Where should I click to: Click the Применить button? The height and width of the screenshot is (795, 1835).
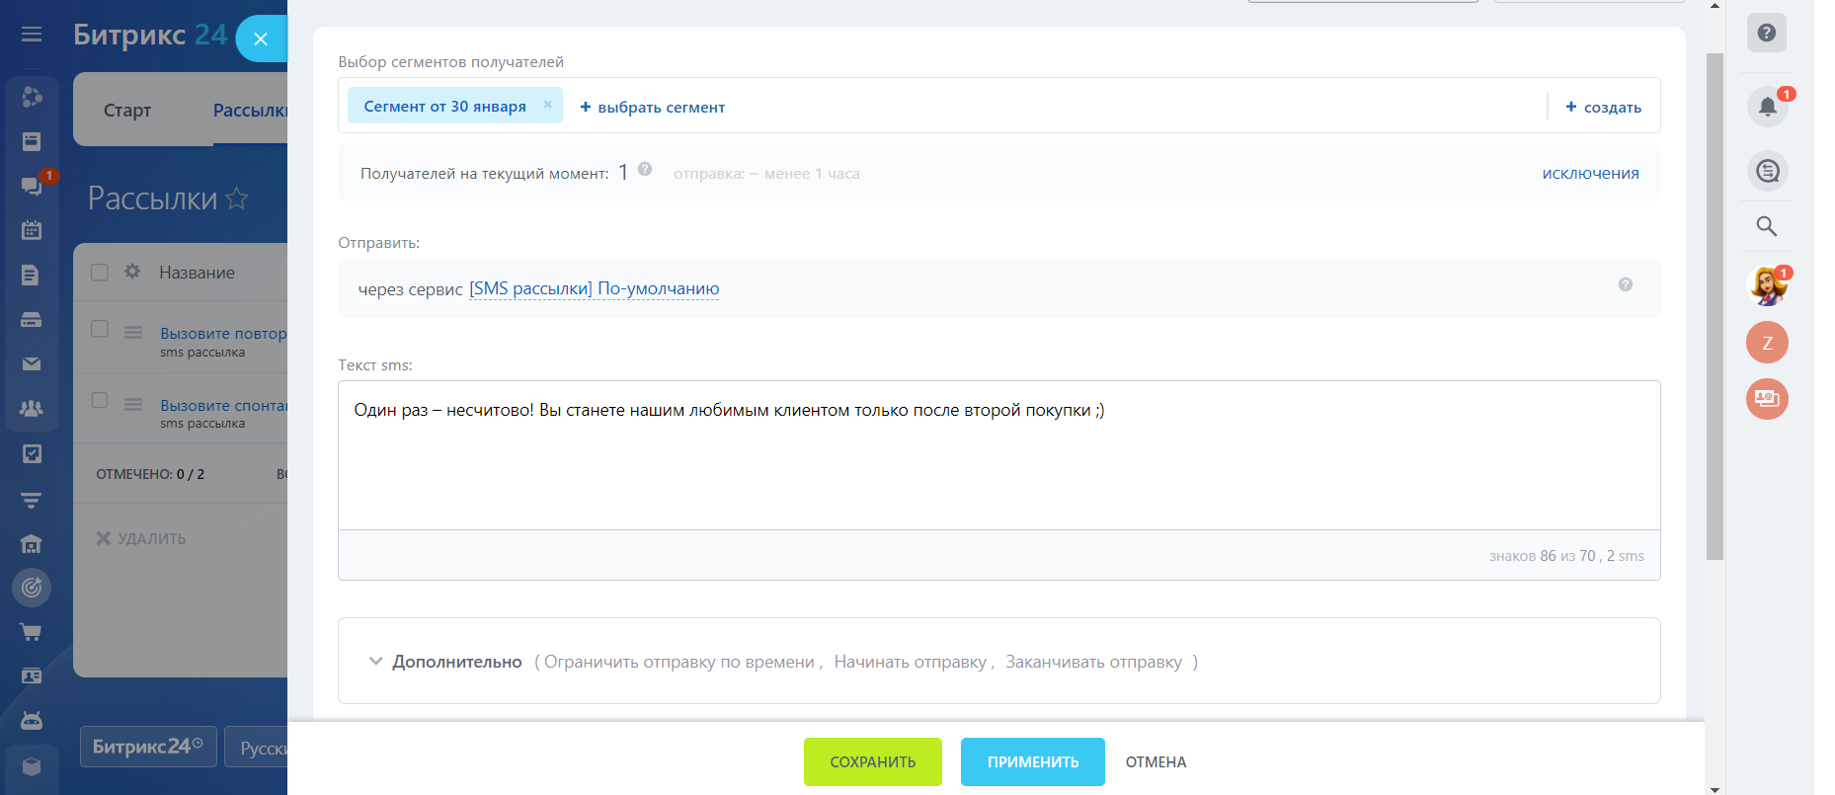[1033, 761]
